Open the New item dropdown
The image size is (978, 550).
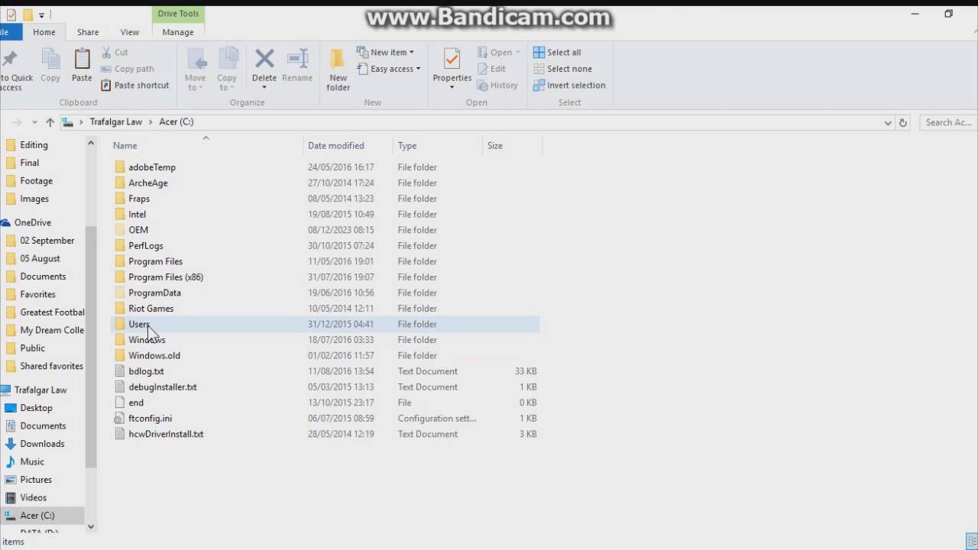[x=386, y=52]
